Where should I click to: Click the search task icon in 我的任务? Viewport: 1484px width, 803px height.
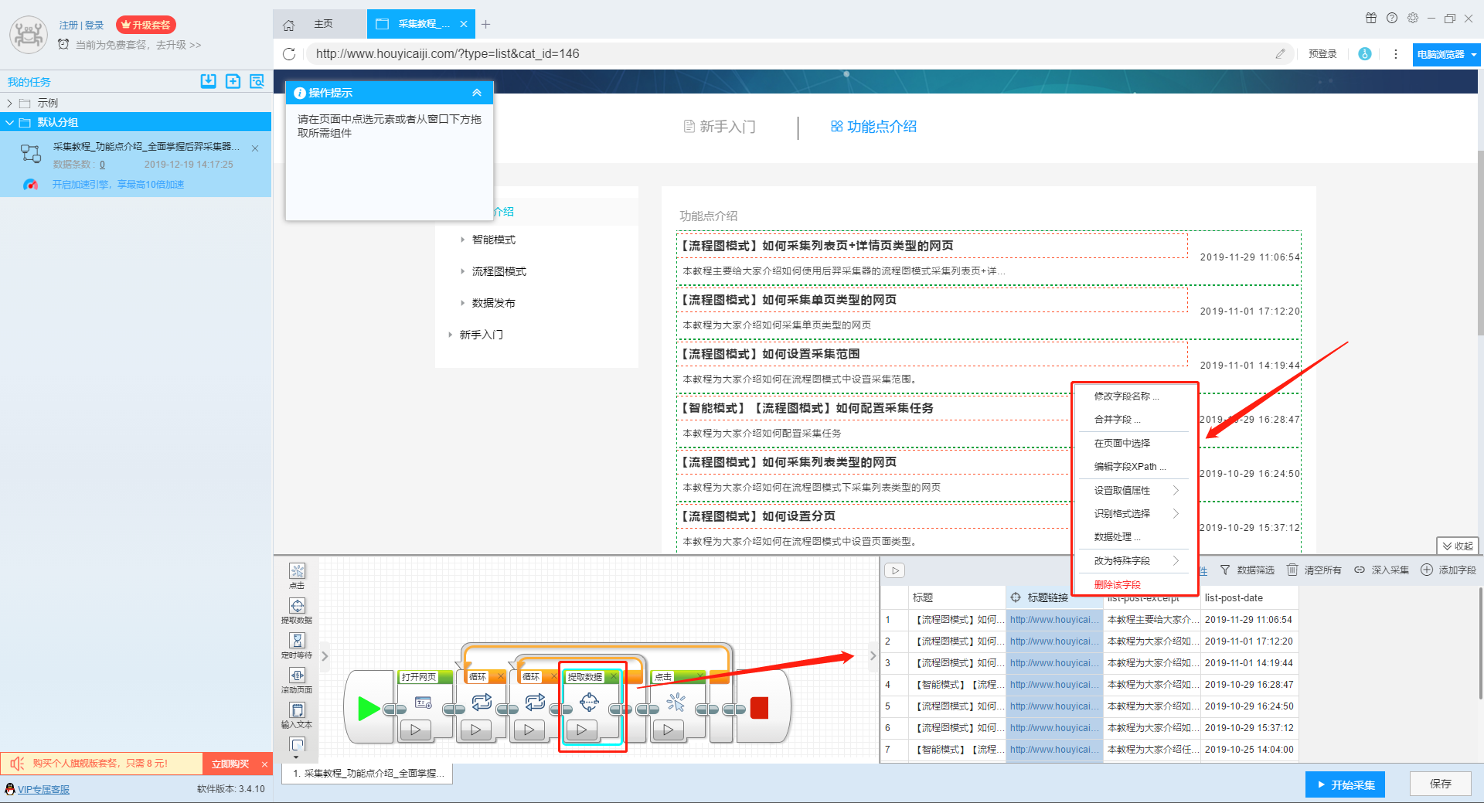257,81
